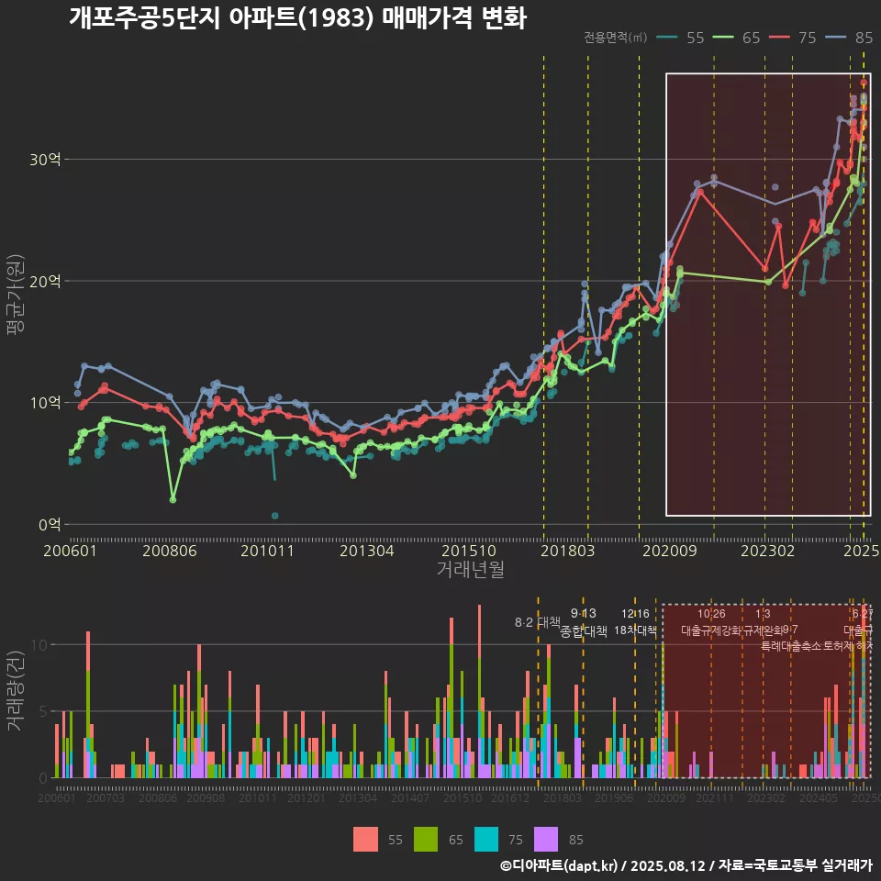Click the salmon 55 swatch in bottom legend

365,840
